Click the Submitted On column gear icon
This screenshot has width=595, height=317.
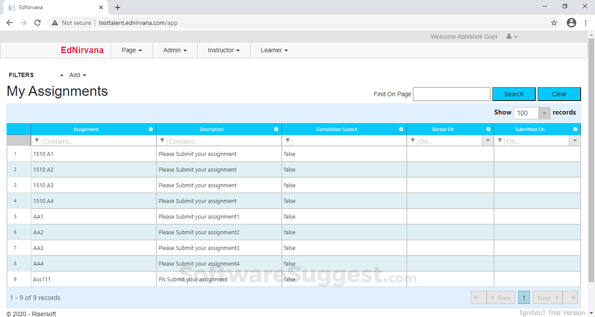pos(575,129)
